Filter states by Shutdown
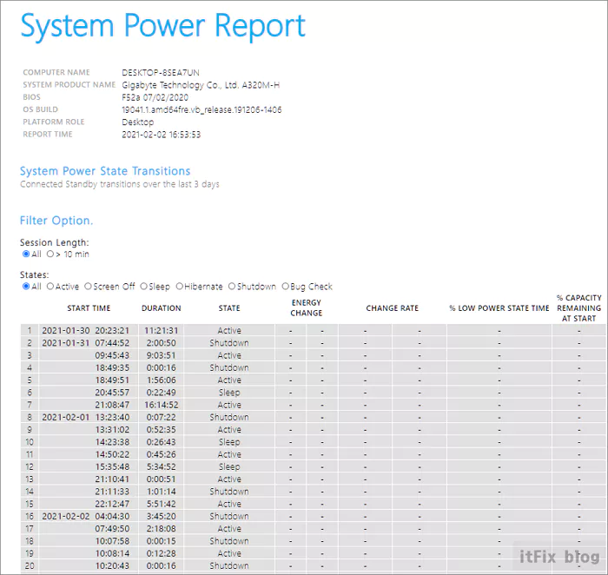 click(x=232, y=286)
